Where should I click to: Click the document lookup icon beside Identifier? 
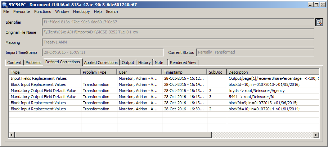coord(319,23)
